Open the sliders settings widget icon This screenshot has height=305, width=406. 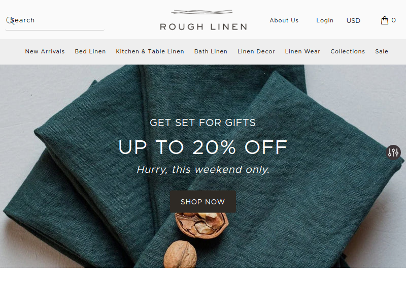[x=393, y=152]
